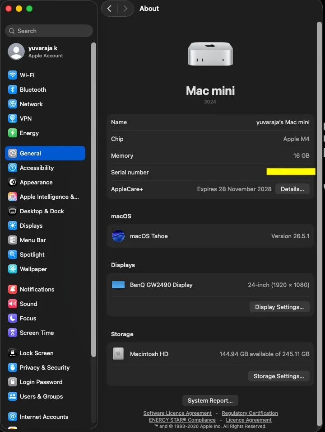Image resolution: width=325 pixels, height=432 pixels.
Task: Open the System Report button
Action: pos(210,400)
